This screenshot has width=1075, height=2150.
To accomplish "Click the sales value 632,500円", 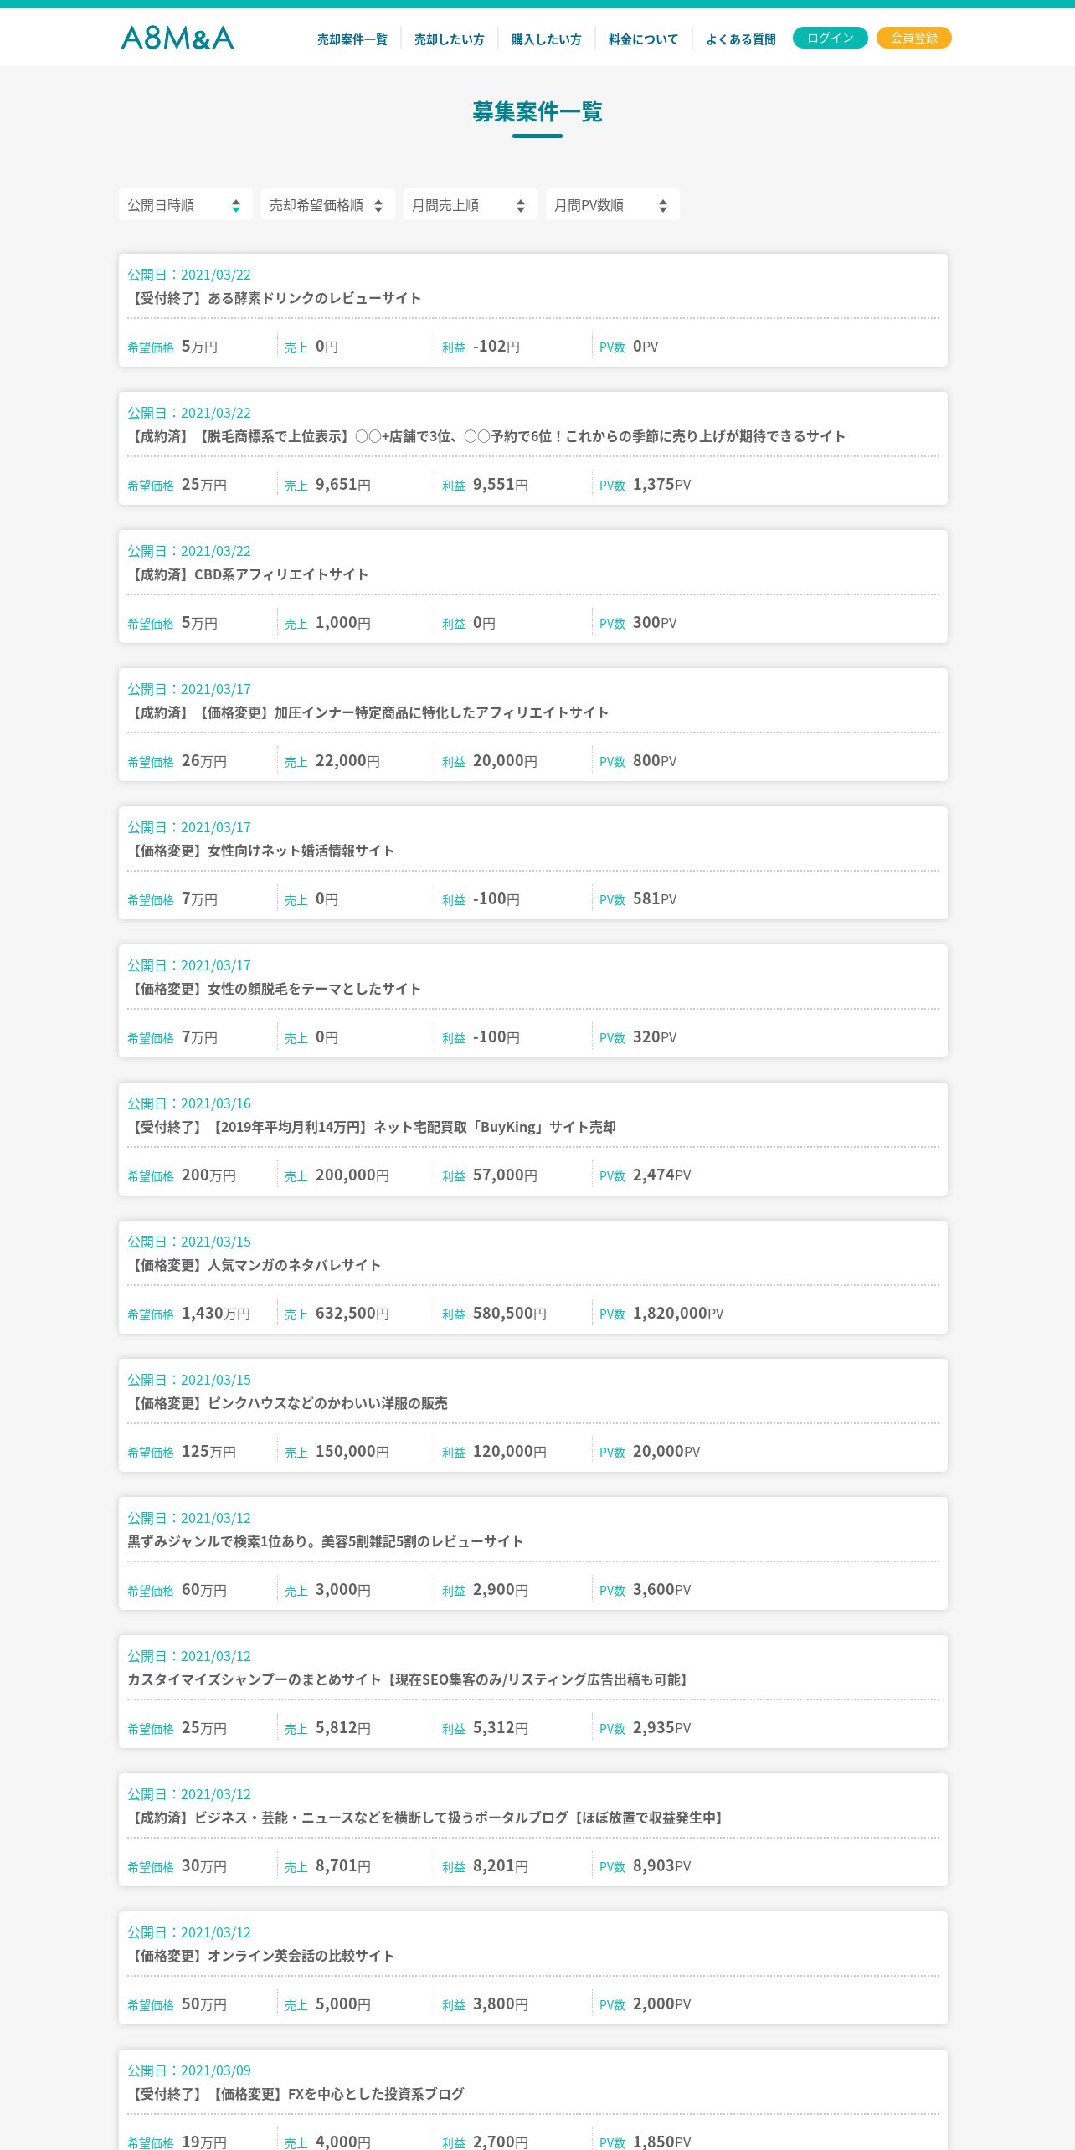I will click(352, 1314).
